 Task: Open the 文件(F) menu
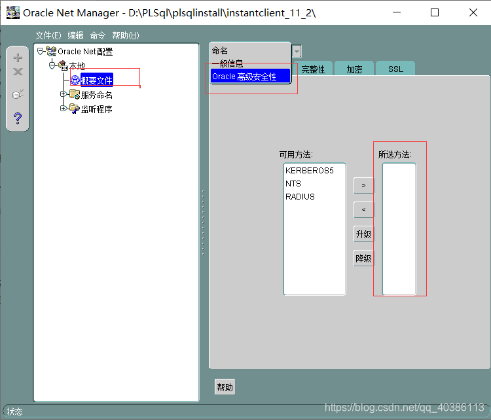pyautogui.click(x=48, y=35)
